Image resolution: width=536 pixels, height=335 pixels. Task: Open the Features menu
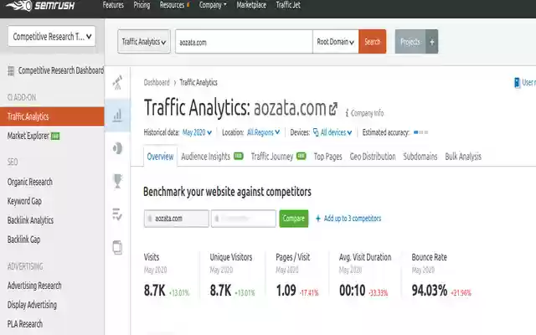pyautogui.click(x=113, y=5)
